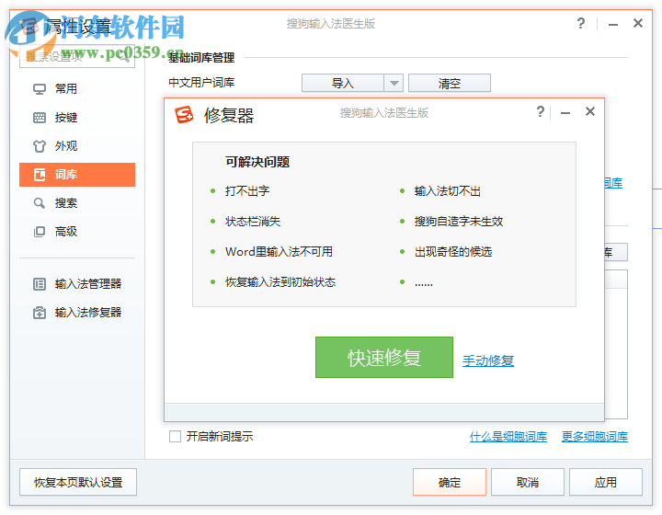
Task: Open the 手动修复 manual repair link
Action: [x=488, y=360]
